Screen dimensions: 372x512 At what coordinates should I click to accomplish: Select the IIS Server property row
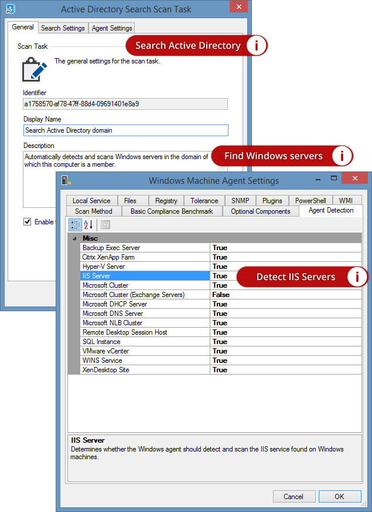[x=145, y=276]
